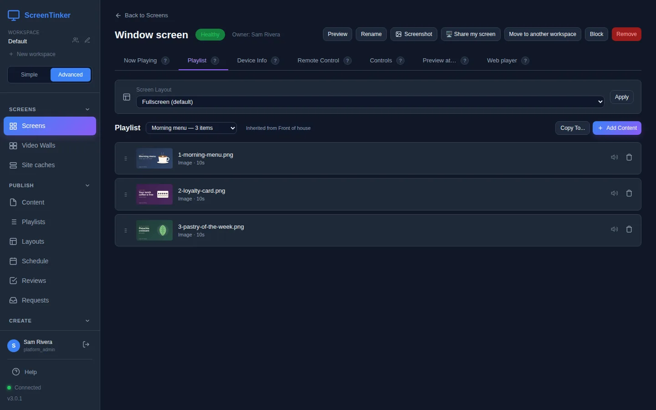Click the Block button
The image size is (656, 410).
point(596,34)
